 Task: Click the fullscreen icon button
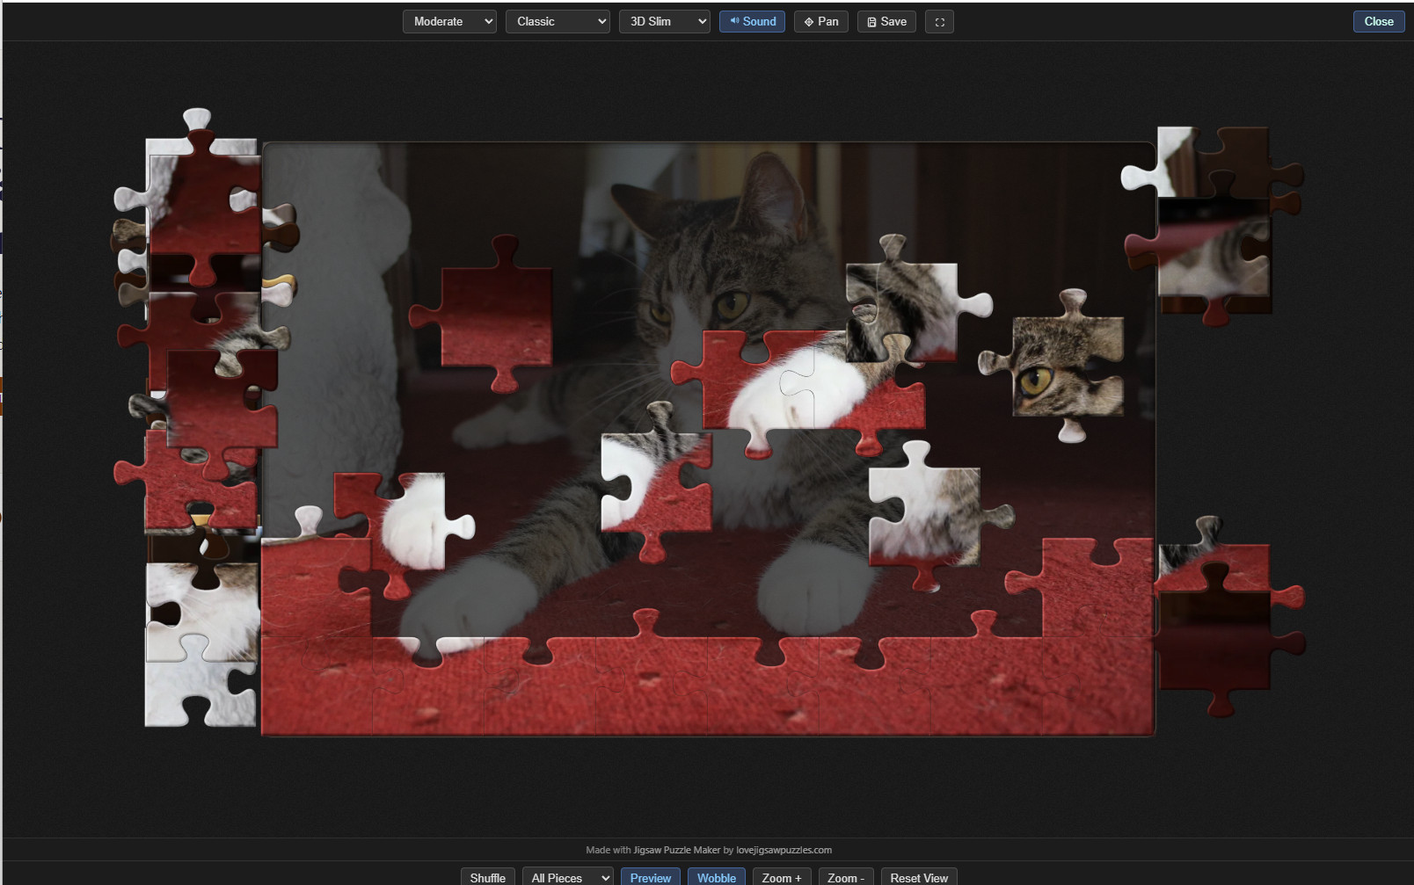click(939, 21)
